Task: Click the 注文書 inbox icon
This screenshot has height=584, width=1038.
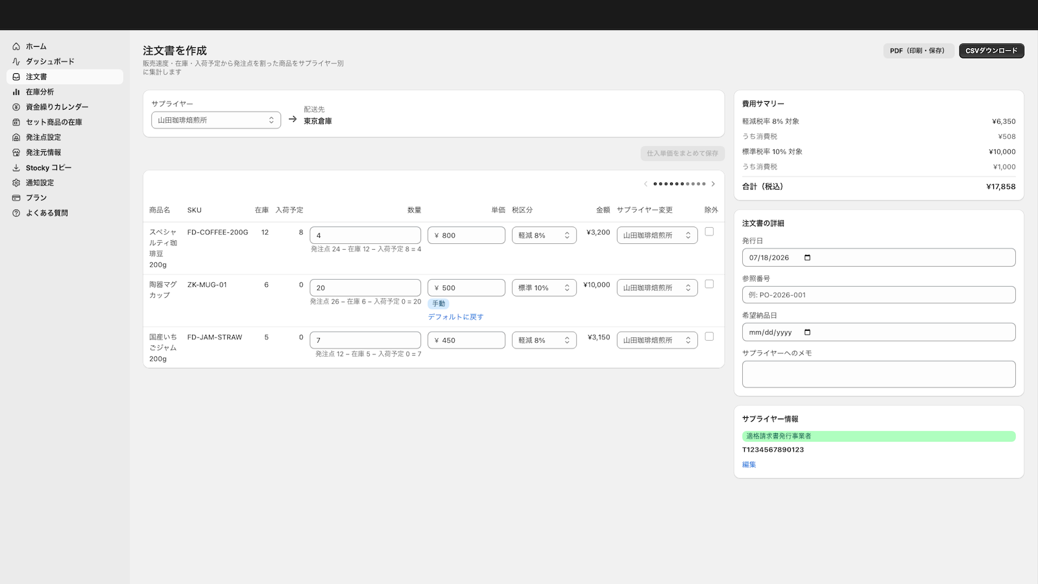Action: (16, 77)
